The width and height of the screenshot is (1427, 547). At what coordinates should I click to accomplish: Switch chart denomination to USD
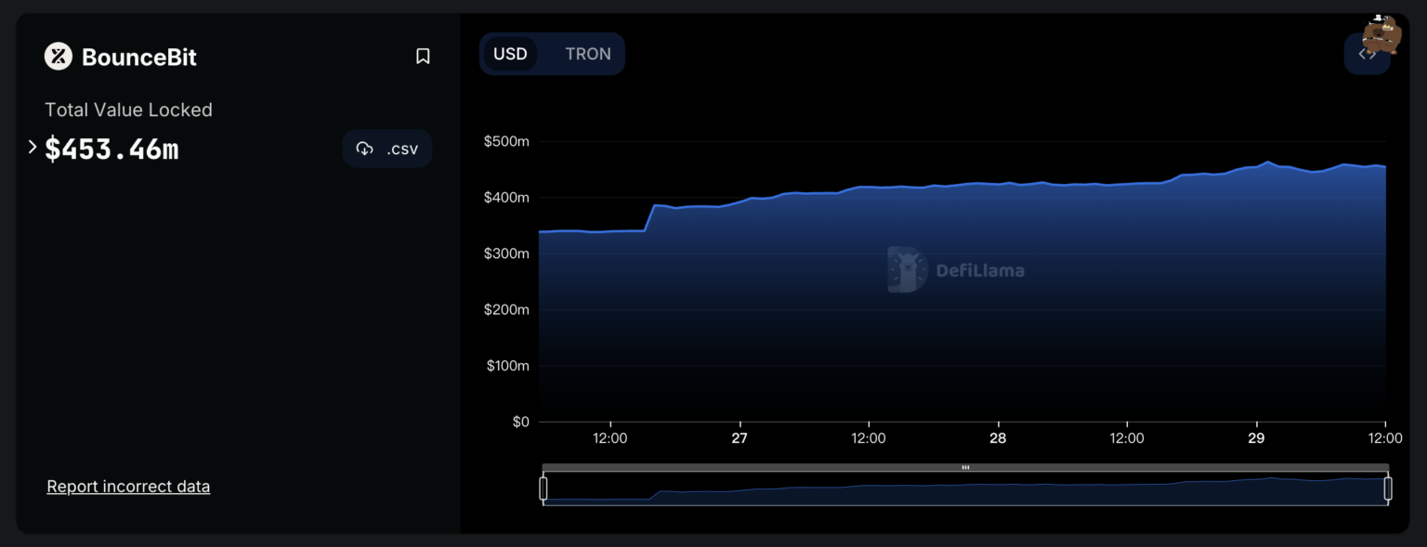tap(510, 54)
